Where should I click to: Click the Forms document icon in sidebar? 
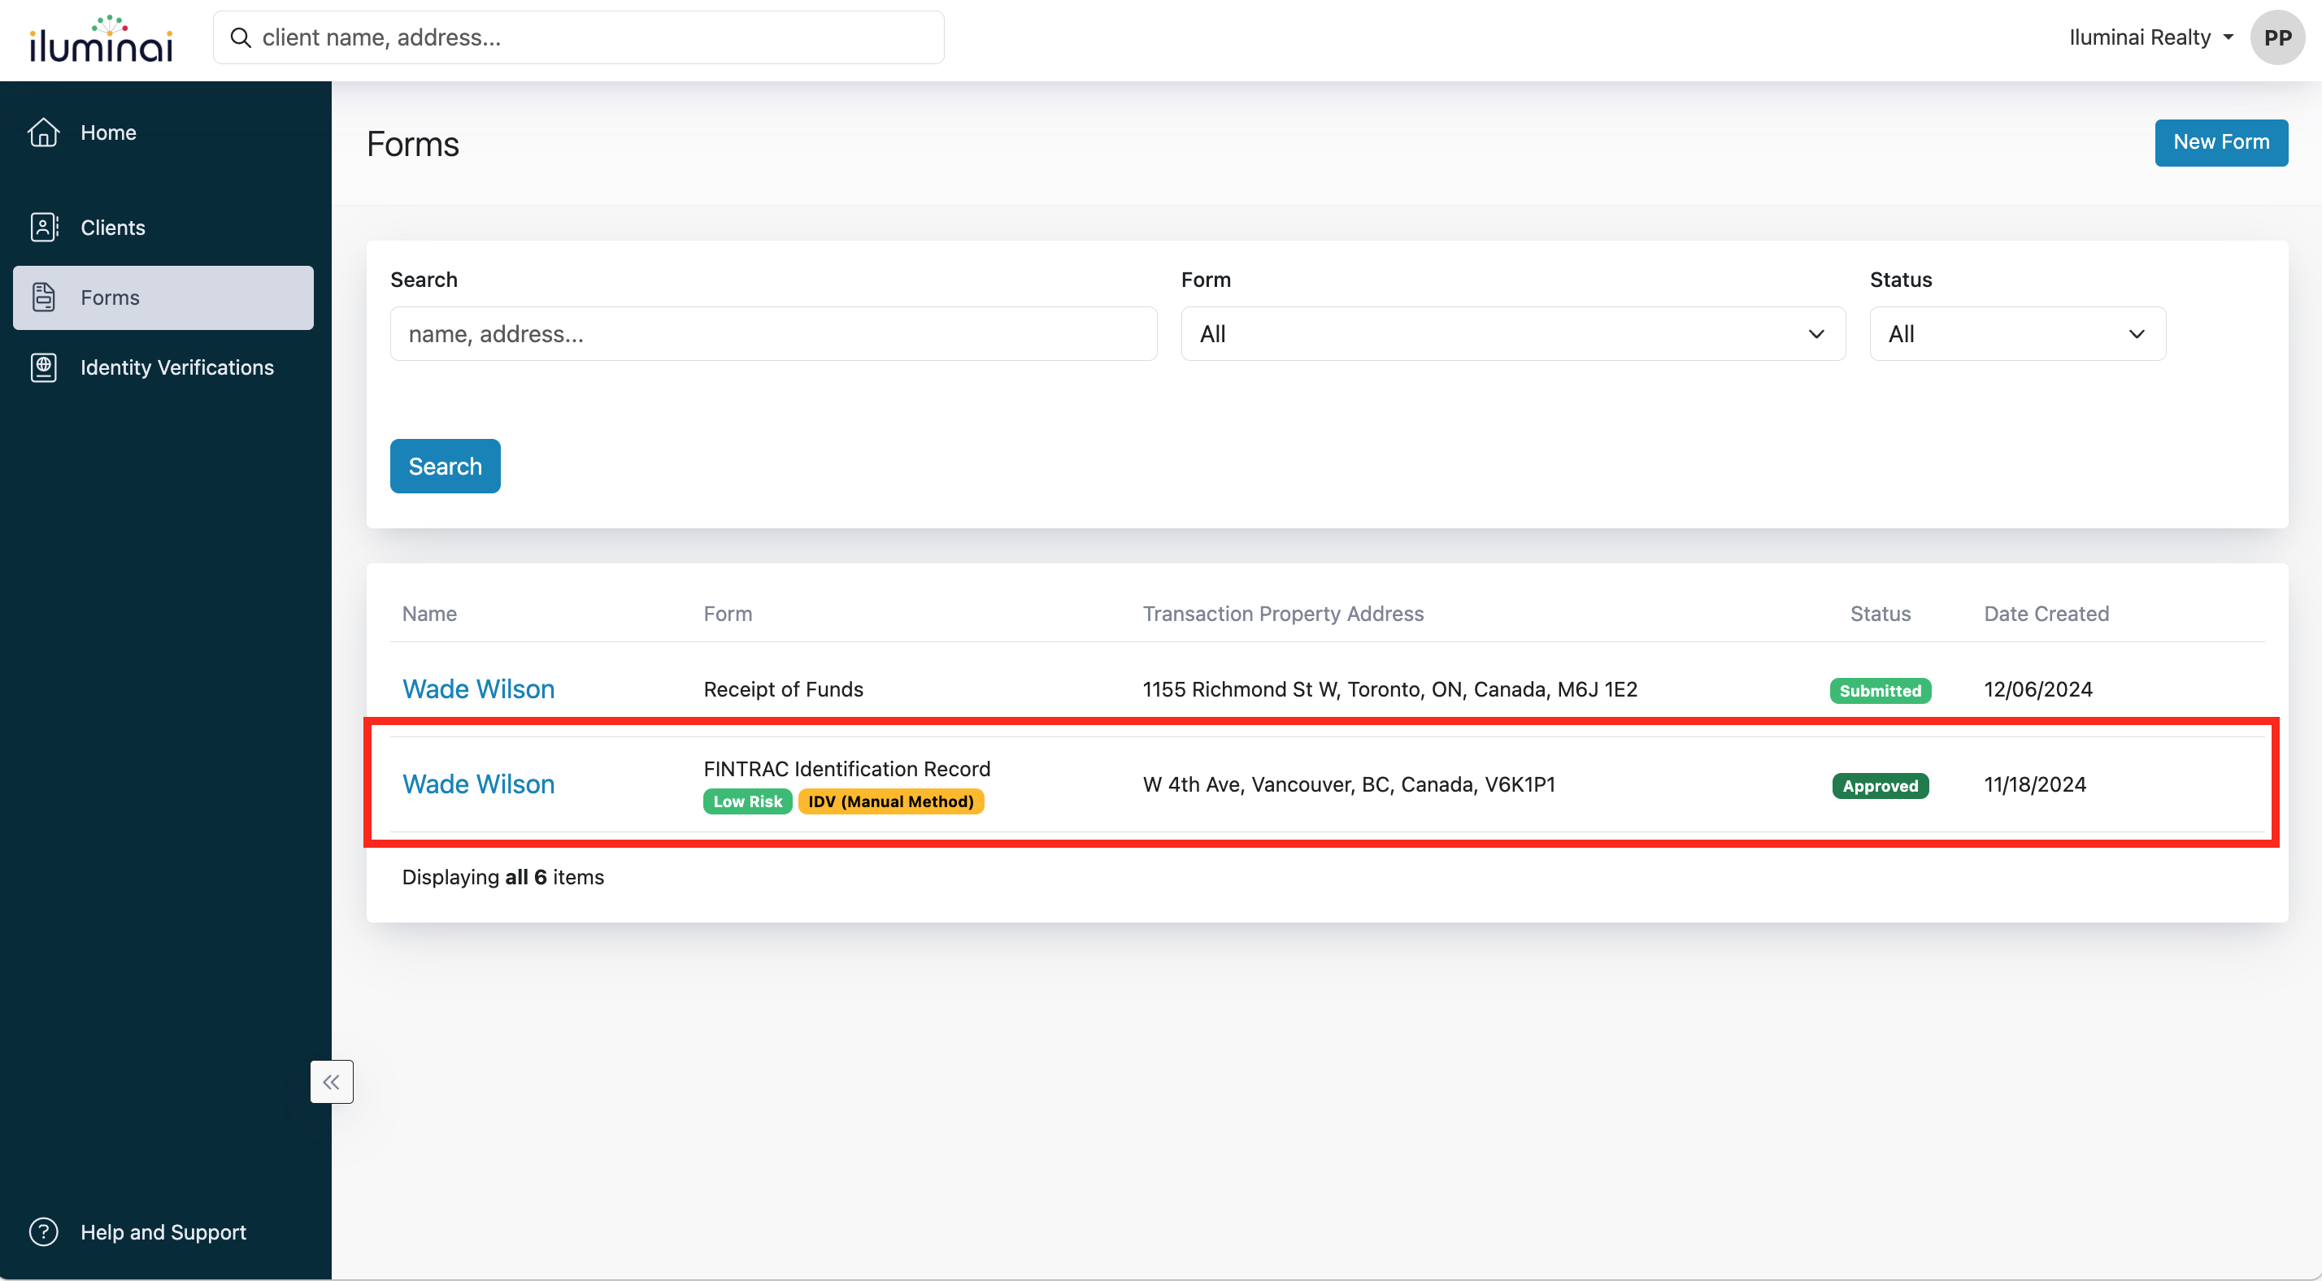click(x=43, y=297)
